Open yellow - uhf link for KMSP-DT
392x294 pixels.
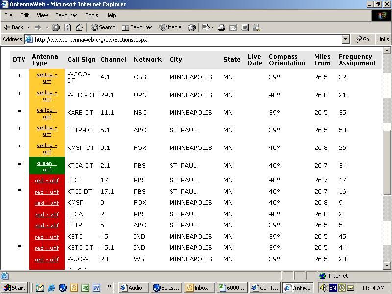pos(47,148)
